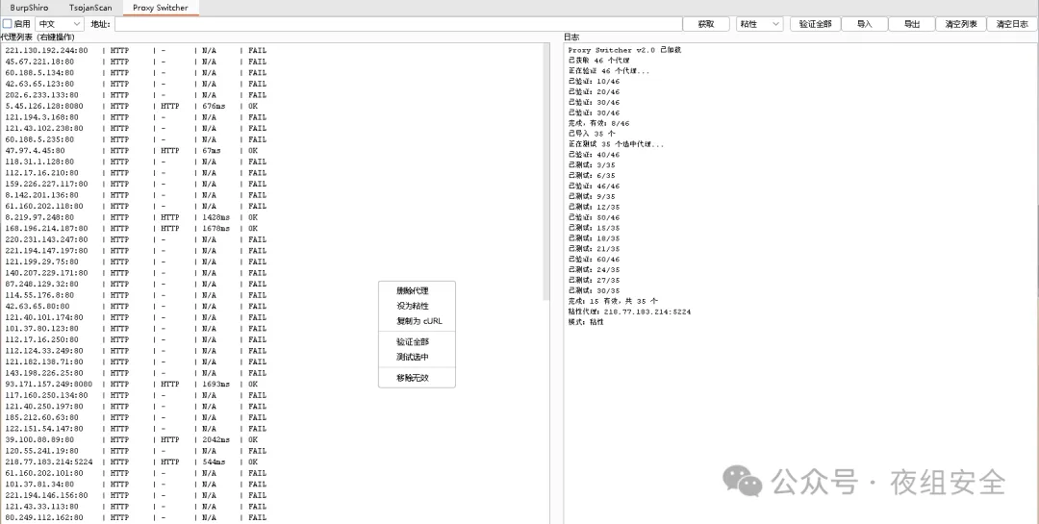The height and width of the screenshot is (524, 1039).
Task: Click into the 地址 address field
Action: pyautogui.click(x=397, y=24)
